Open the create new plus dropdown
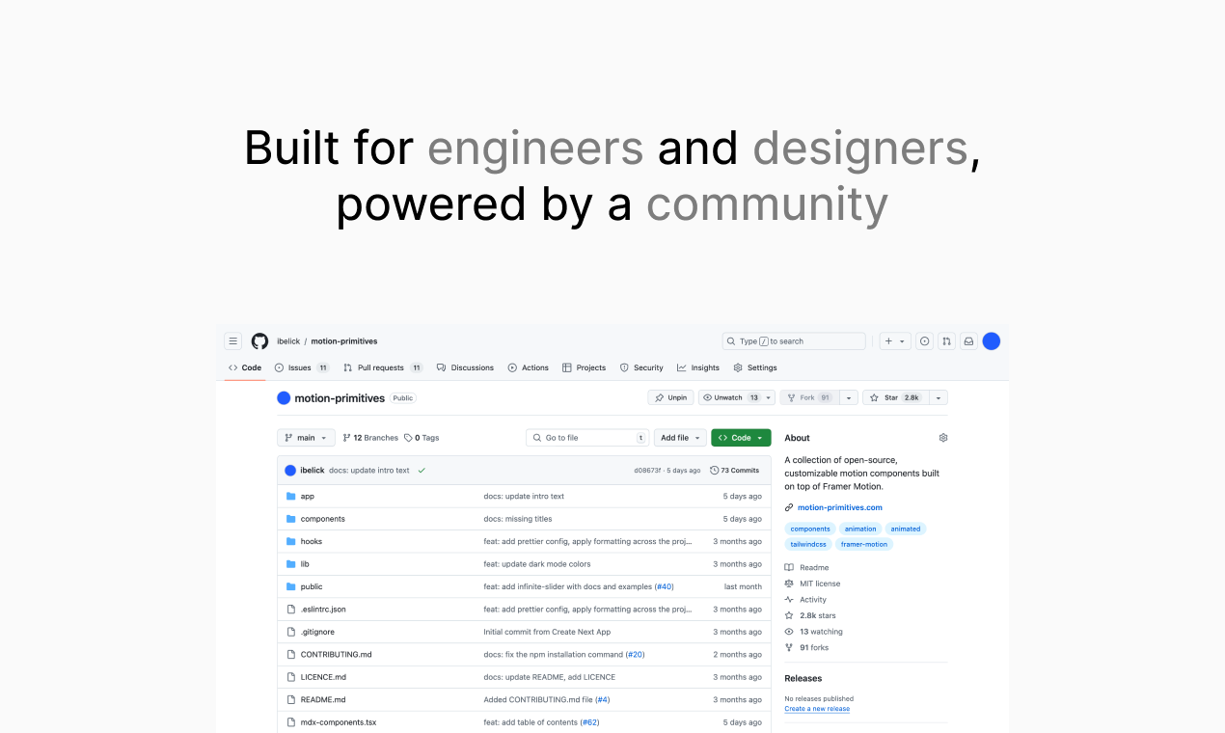Viewport: 1225px width, 733px height. [895, 341]
